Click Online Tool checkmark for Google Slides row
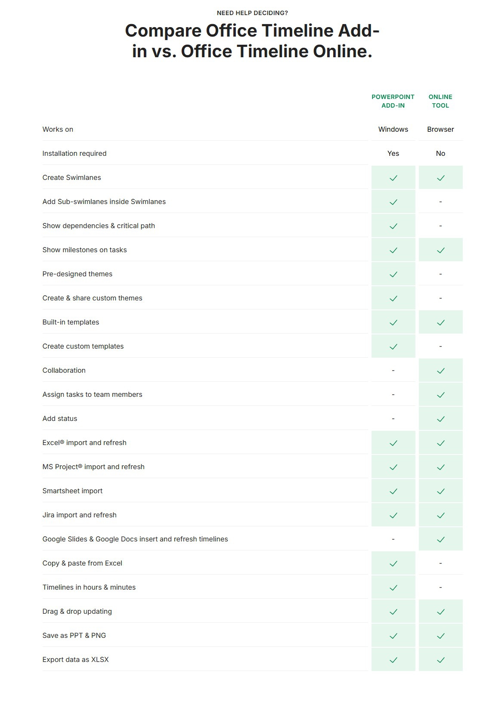This screenshot has height=708, width=486. coord(440,539)
